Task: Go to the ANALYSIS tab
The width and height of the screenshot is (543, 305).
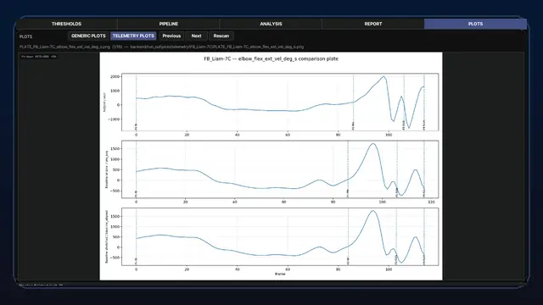Action: point(271,24)
